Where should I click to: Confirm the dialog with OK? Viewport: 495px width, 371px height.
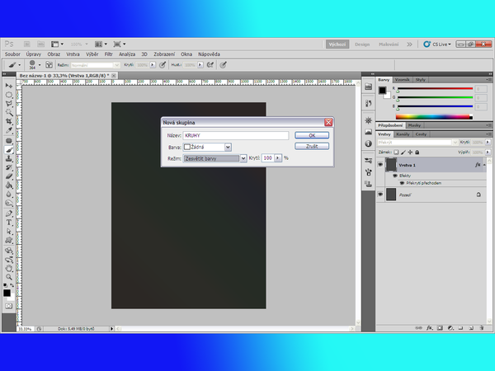[312, 134]
